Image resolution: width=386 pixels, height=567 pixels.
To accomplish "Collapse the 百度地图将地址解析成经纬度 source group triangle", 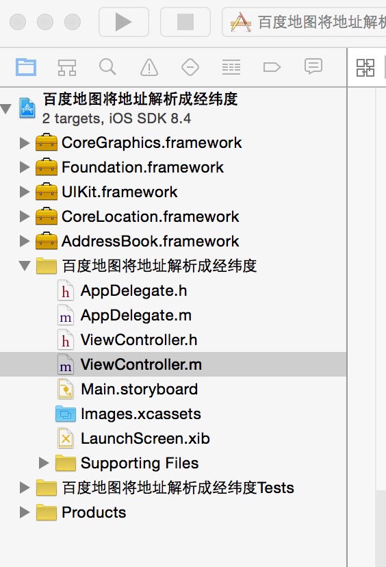I will click(x=25, y=266).
